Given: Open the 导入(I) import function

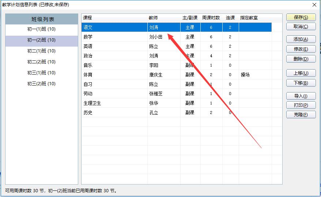Looking at the screenshot, I should tap(301, 96).
